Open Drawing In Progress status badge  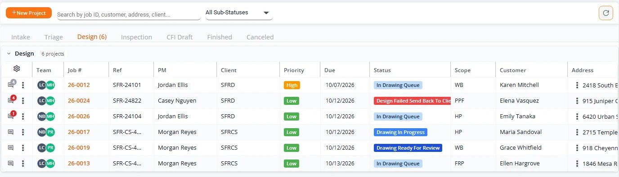pyautogui.click(x=400, y=132)
